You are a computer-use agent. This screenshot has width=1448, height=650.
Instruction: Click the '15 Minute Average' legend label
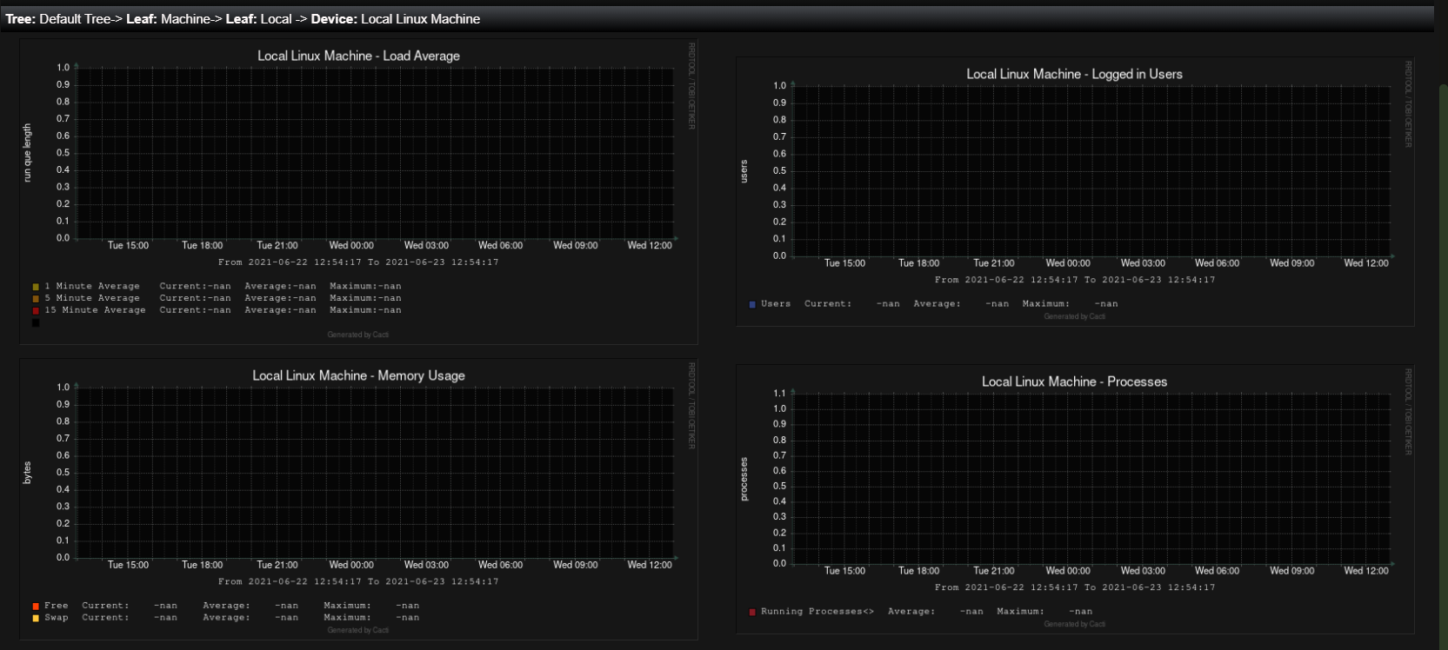95,310
